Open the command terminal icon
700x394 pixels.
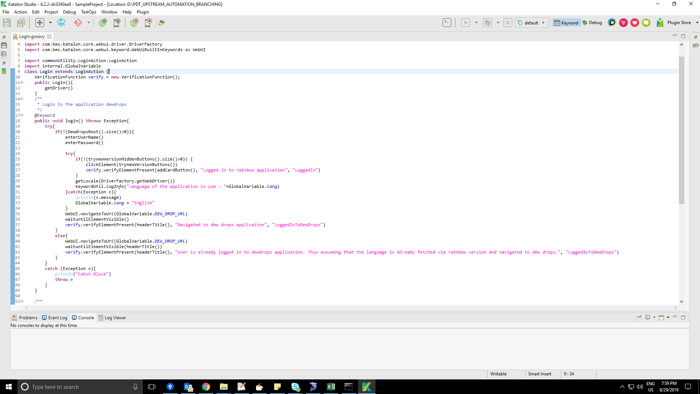pos(447,22)
